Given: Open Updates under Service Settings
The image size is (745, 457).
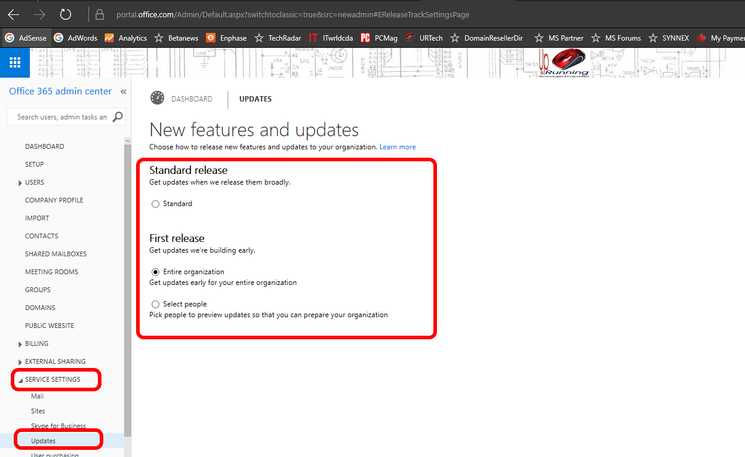Looking at the screenshot, I should click(44, 441).
